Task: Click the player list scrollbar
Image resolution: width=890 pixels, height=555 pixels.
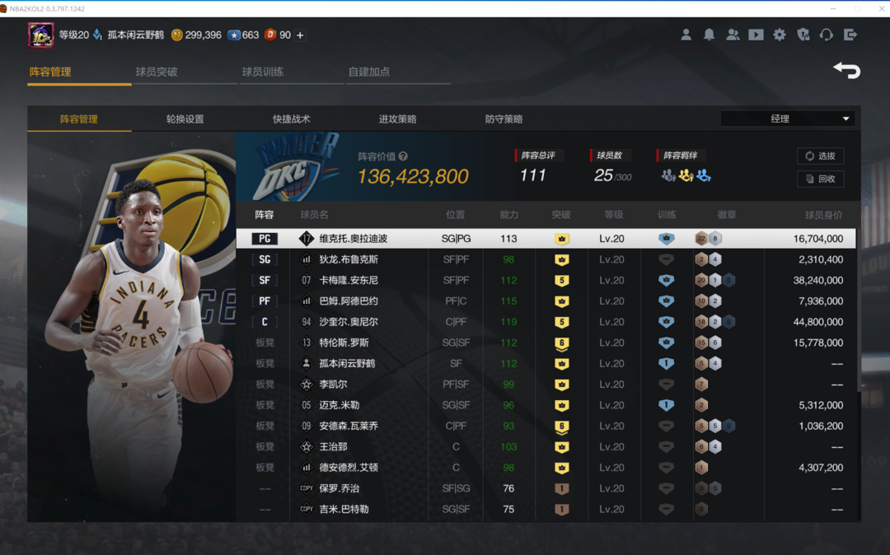Action: (859, 309)
